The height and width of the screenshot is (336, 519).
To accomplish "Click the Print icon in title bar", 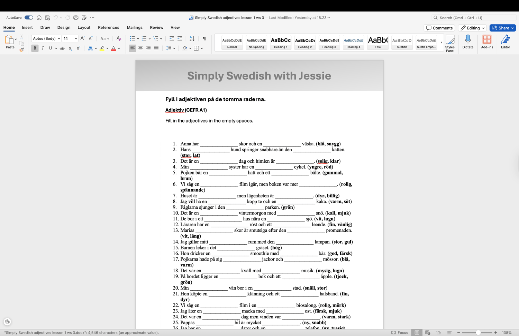I will click(x=76, y=18).
